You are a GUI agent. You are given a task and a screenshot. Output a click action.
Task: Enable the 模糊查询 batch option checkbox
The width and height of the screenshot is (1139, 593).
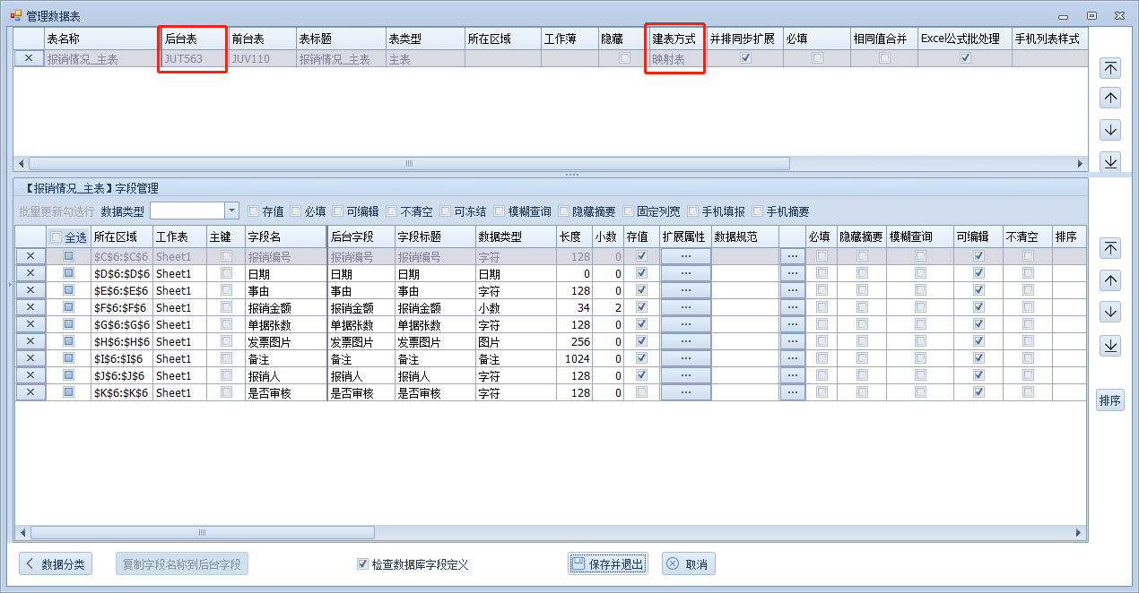(500, 211)
